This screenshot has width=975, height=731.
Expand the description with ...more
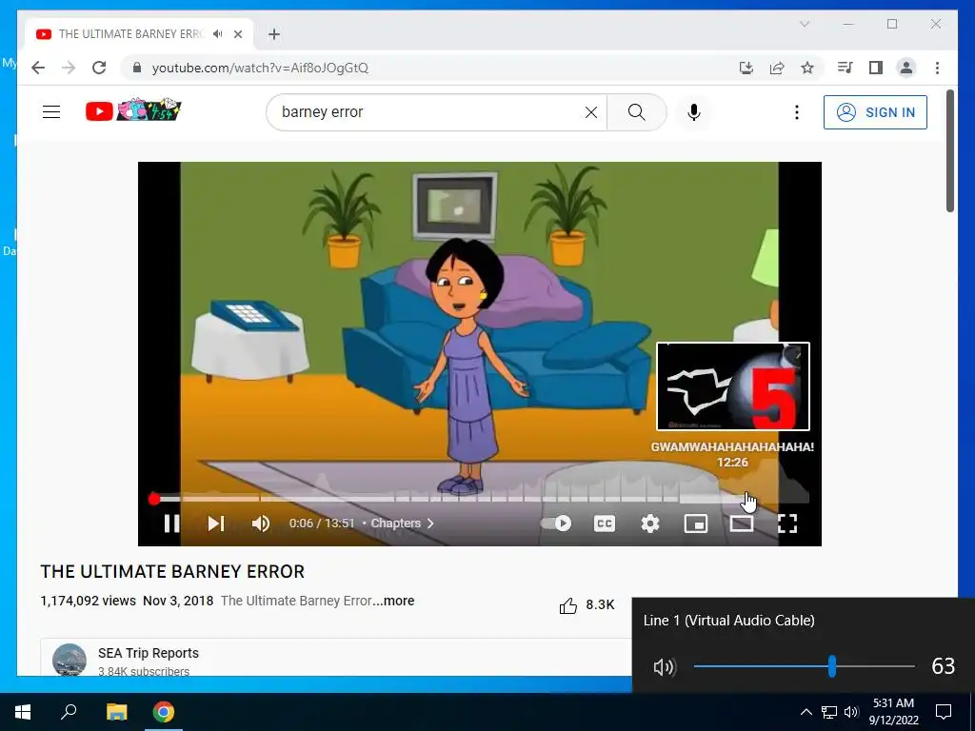tap(393, 601)
